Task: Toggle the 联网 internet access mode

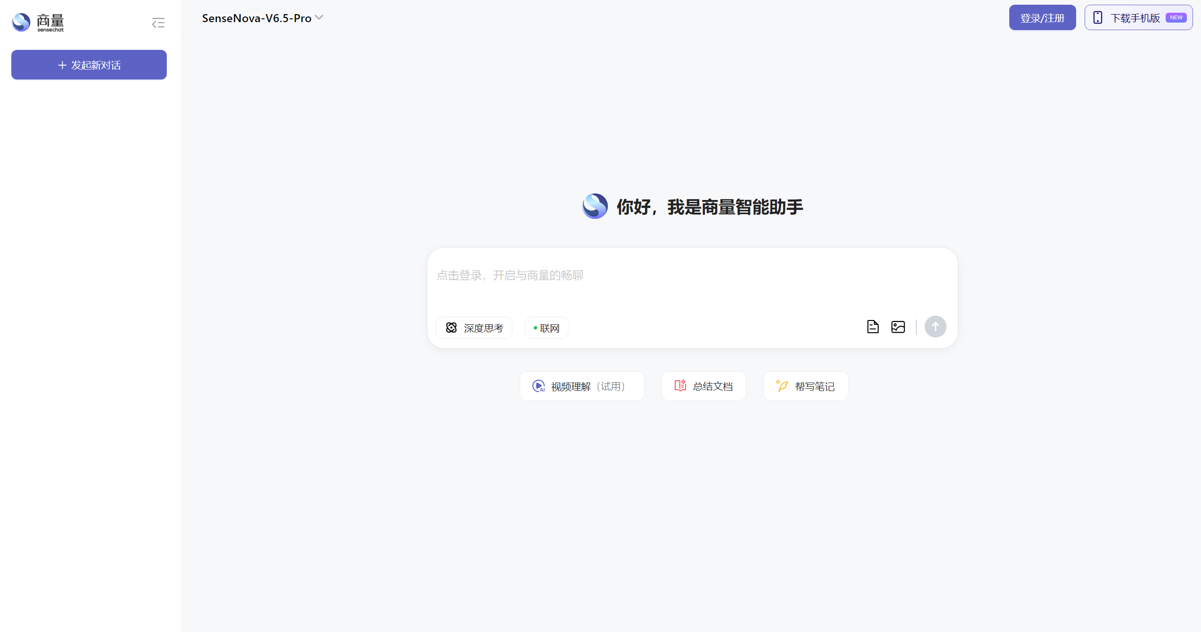Action: coord(546,328)
